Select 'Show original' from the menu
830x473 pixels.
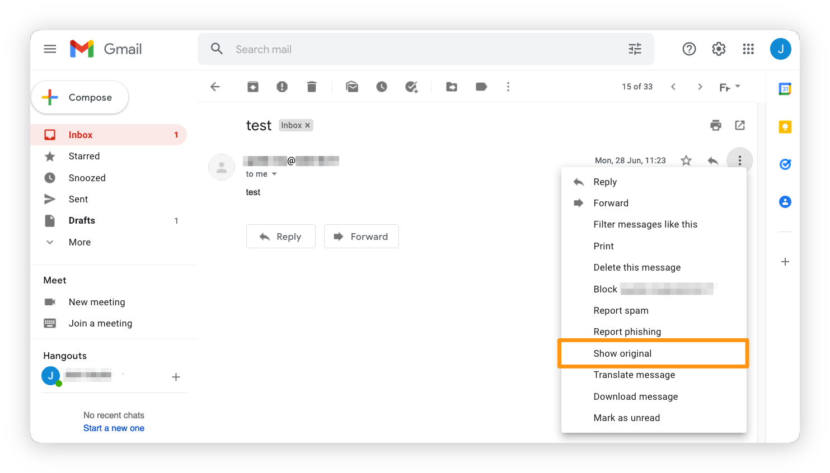[x=622, y=353]
